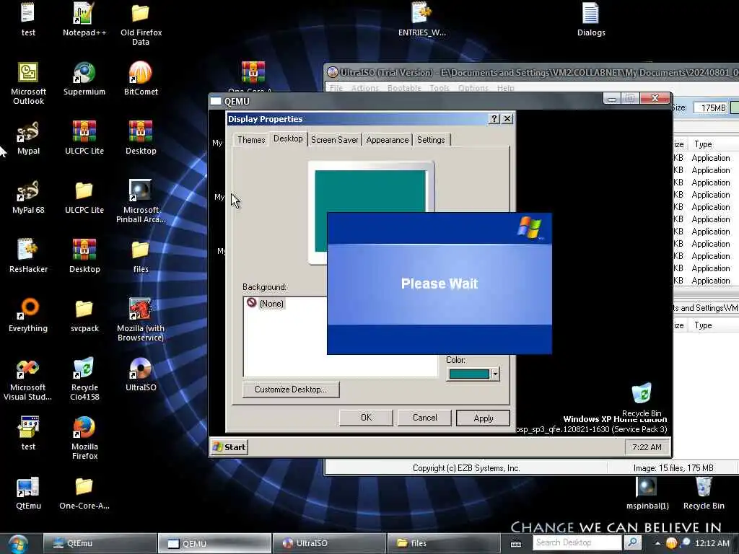The width and height of the screenshot is (739, 554).
Task: Switch to QtEmu taskbar button
Action: tap(100, 543)
